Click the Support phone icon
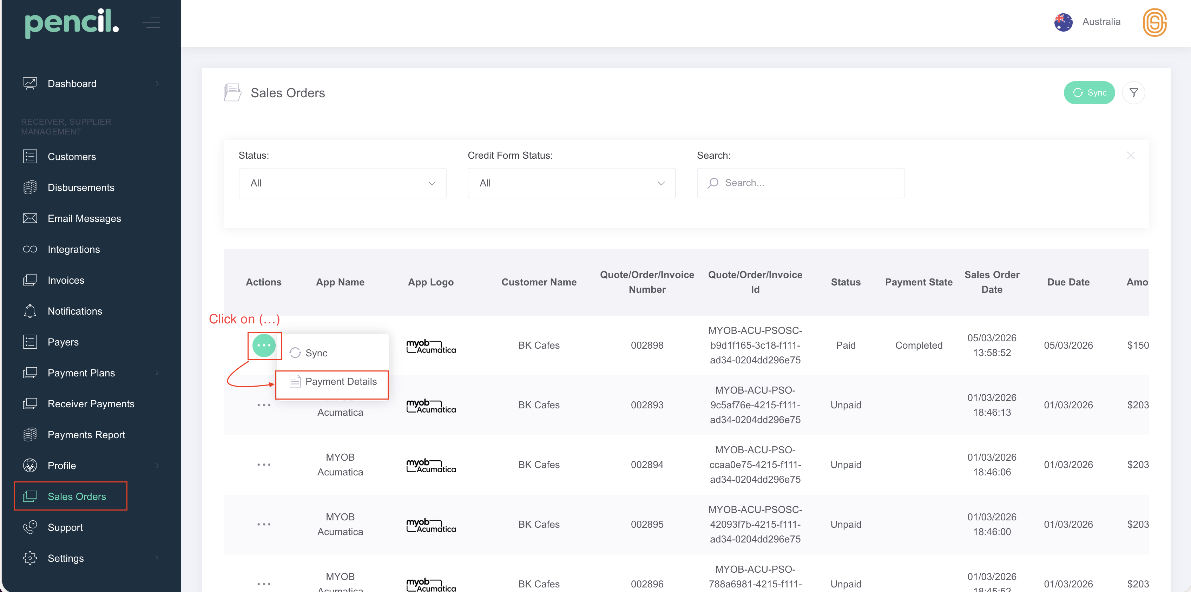The height and width of the screenshot is (592, 1191). tap(30, 527)
